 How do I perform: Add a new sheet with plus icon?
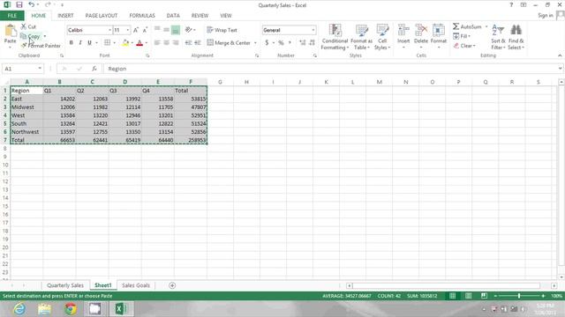coord(172,285)
